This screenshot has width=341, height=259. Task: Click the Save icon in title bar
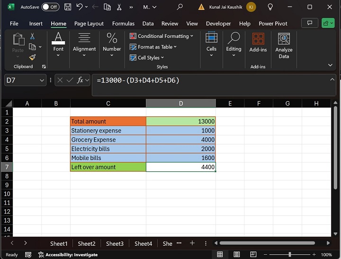68,7
